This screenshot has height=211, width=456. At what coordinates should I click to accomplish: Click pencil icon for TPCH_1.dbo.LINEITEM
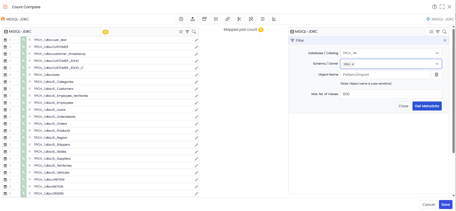(x=196, y=180)
